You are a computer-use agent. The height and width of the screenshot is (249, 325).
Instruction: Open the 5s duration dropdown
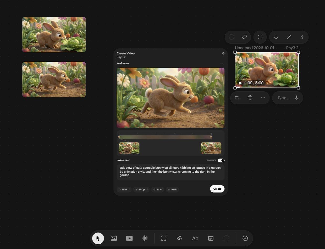click(158, 190)
